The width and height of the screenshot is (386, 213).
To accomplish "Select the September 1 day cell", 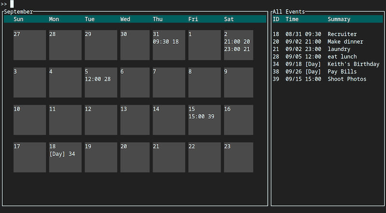I will [x=205, y=45].
